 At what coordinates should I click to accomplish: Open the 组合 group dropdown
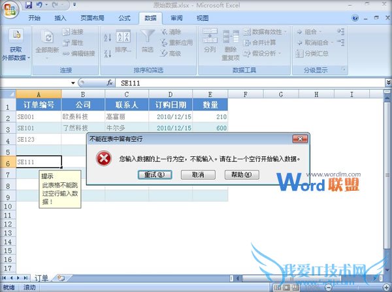pos(309,32)
